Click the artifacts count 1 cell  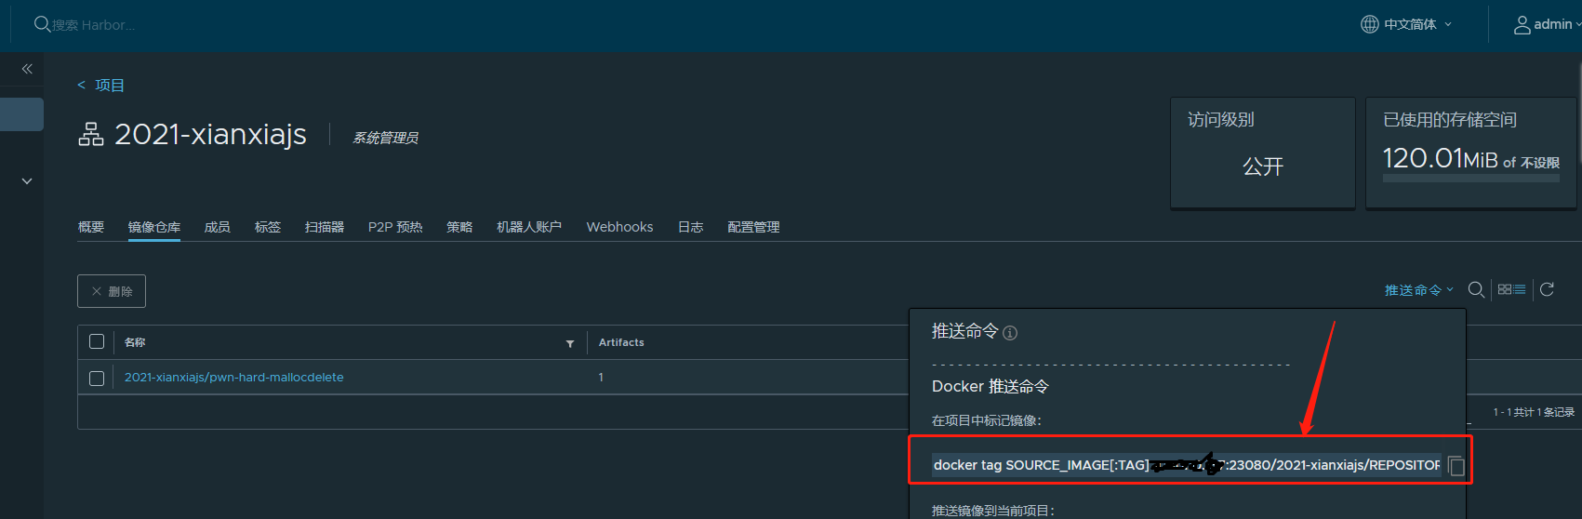pyautogui.click(x=601, y=378)
